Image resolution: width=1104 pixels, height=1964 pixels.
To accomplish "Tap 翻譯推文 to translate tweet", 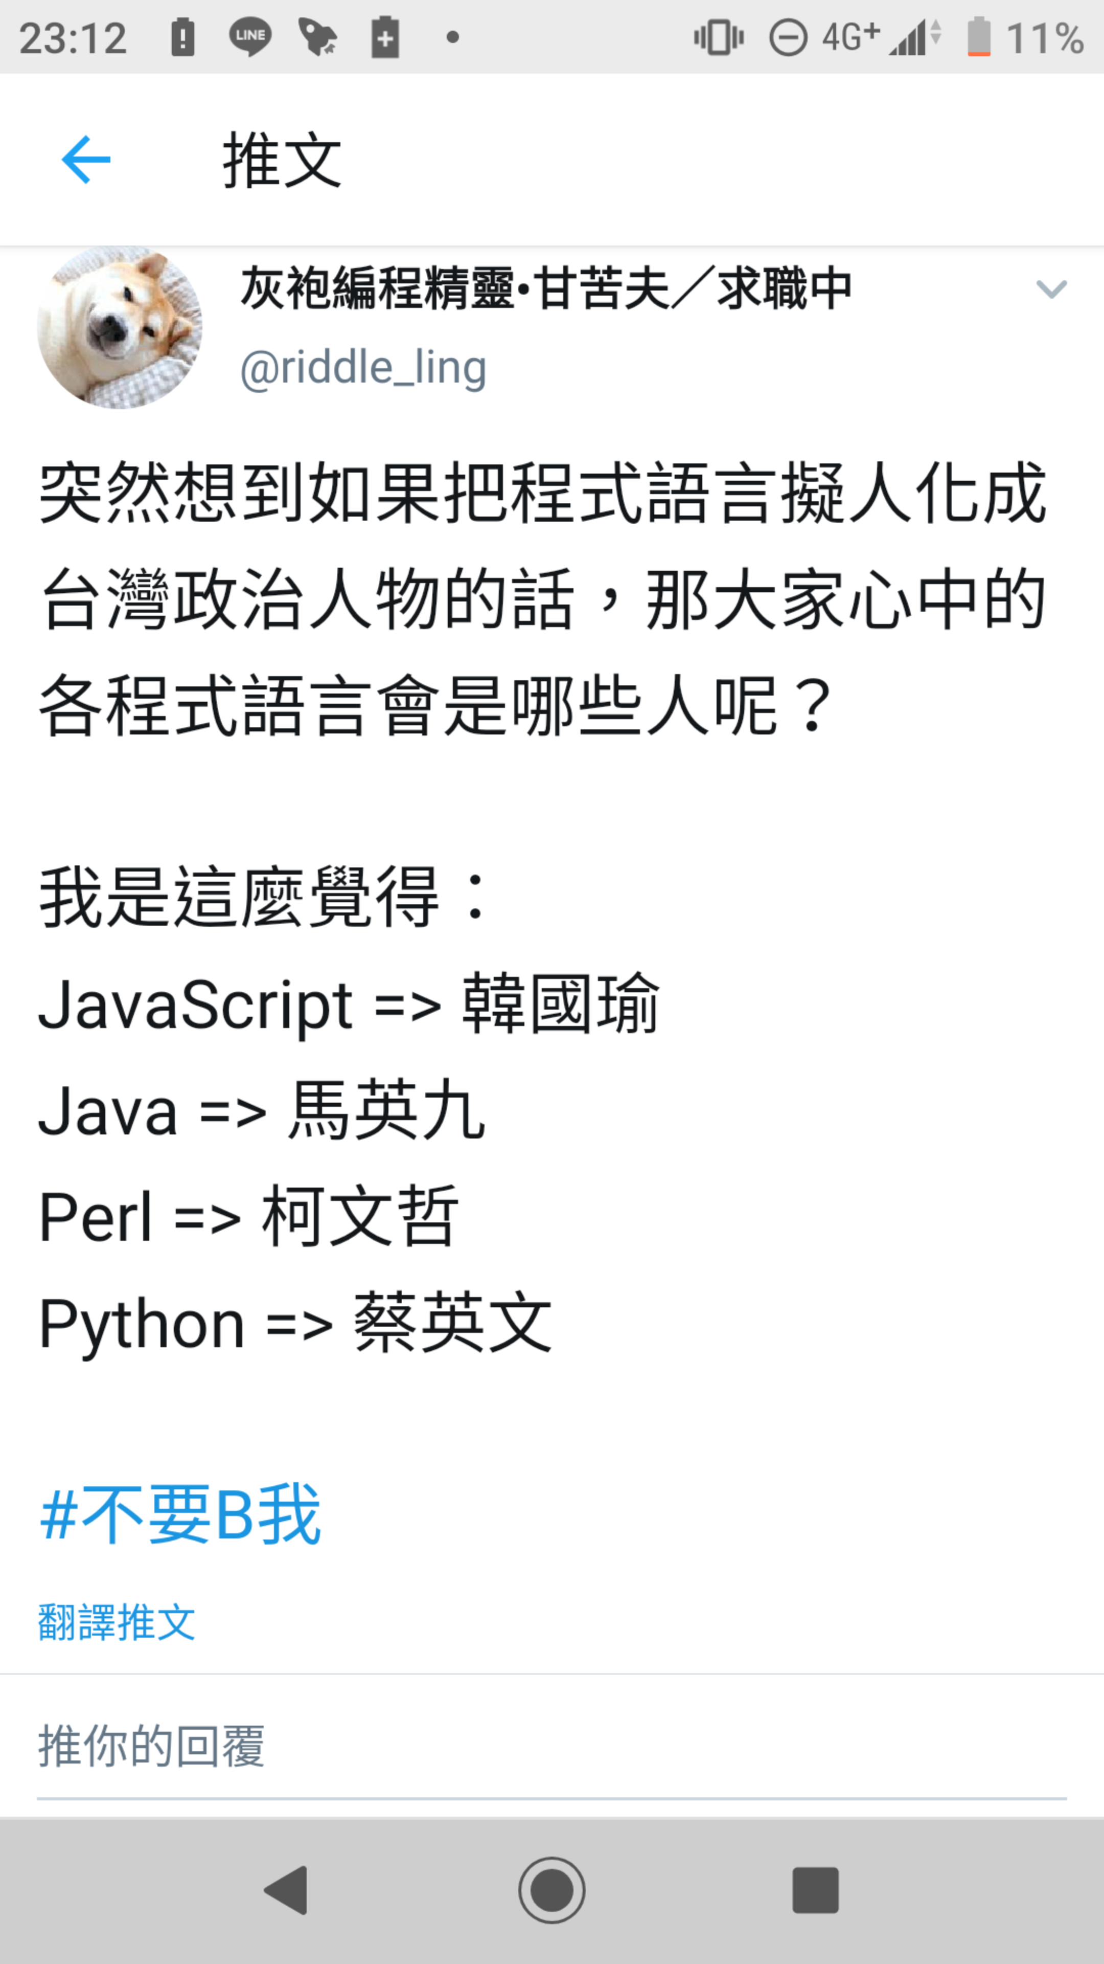I will click(x=117, y=1622).
